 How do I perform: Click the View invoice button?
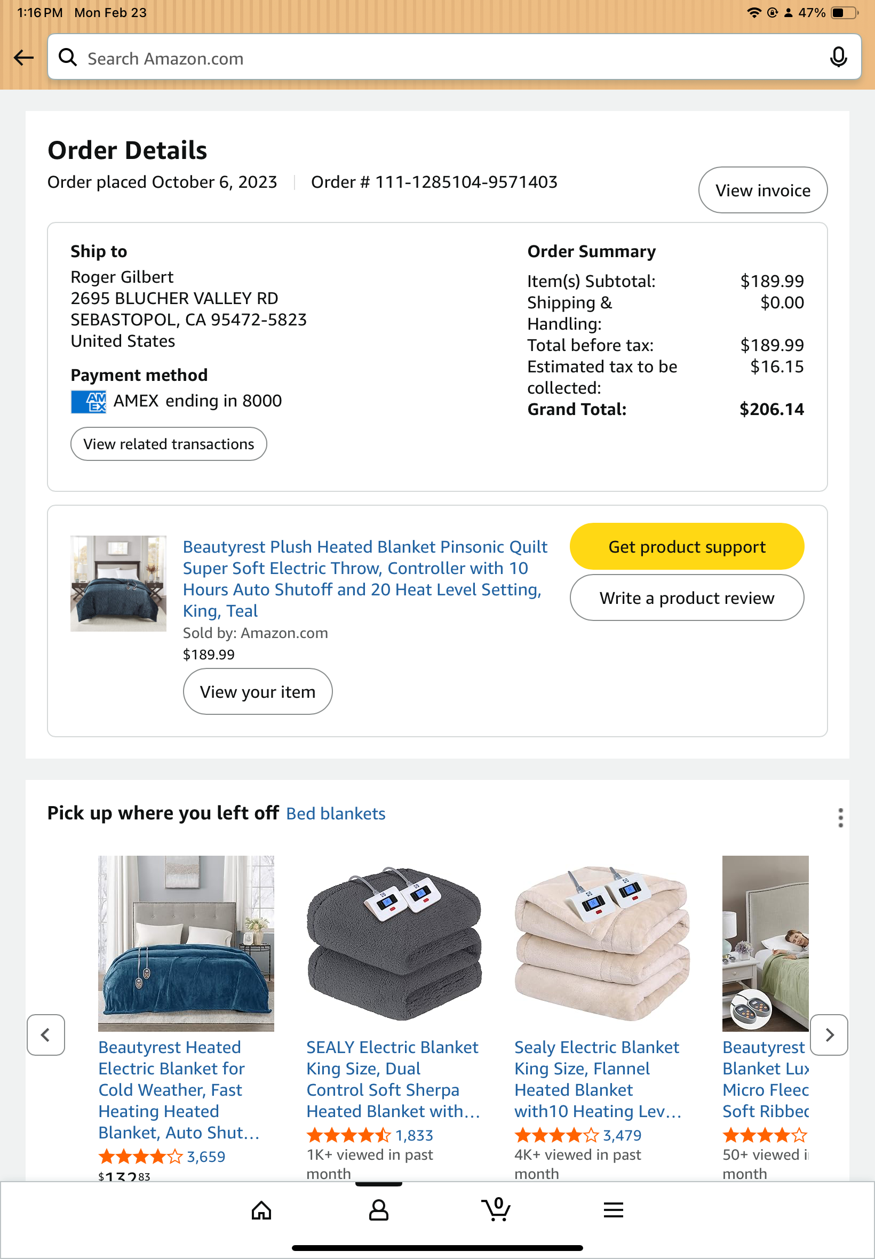tap(762, 189)
